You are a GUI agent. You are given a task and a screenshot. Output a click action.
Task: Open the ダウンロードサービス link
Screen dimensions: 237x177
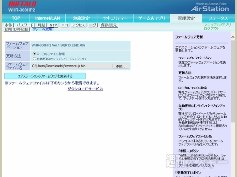85,89
